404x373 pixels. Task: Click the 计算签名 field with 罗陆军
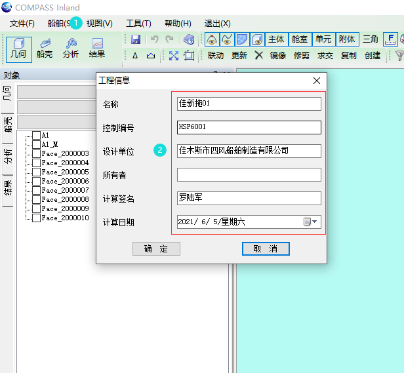coord(249,198)
